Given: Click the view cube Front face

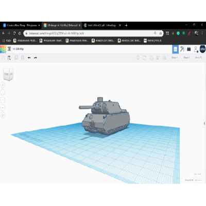Looking at the screenshot, I should pyautogui.click(x=6, y=74).
